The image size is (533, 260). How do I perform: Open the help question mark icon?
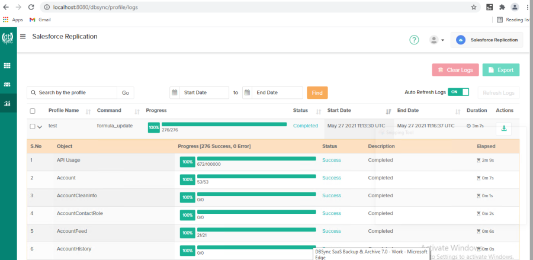414,40
